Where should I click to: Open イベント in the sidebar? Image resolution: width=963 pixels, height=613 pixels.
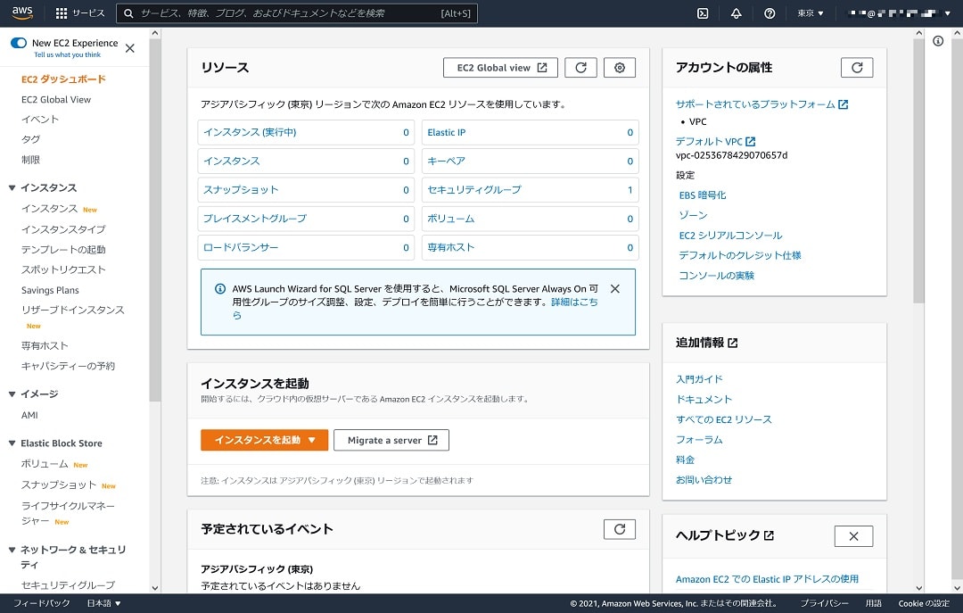40,120
